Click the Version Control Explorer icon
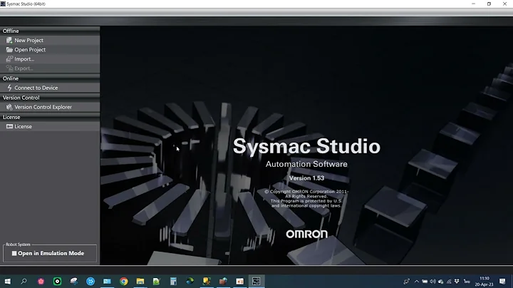Screen dimensions: 513x288 [x=9, y=107]
